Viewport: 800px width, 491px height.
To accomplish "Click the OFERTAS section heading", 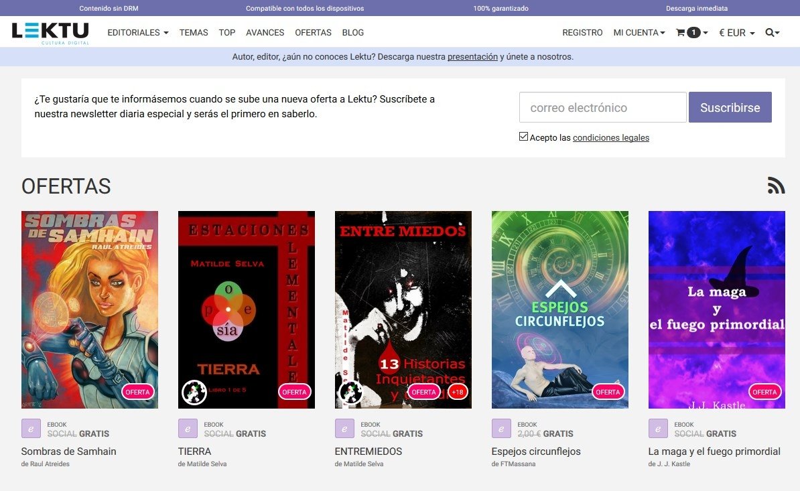I will [x=66, y=186].
